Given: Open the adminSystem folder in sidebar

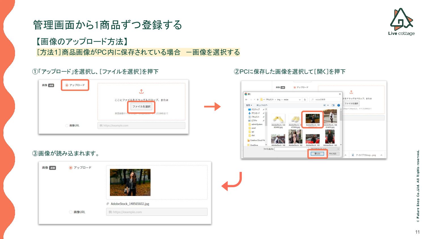Looking at the screenshot, I should (x=255, y=124).
